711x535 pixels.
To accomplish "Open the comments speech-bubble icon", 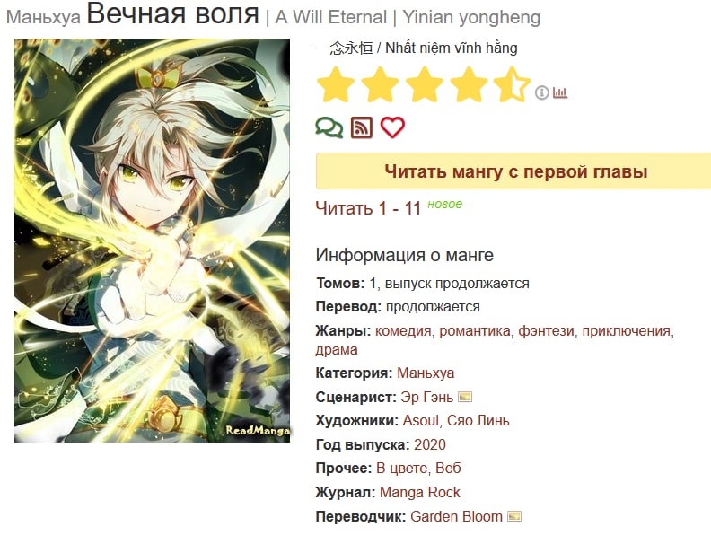I will pos(329,127).
